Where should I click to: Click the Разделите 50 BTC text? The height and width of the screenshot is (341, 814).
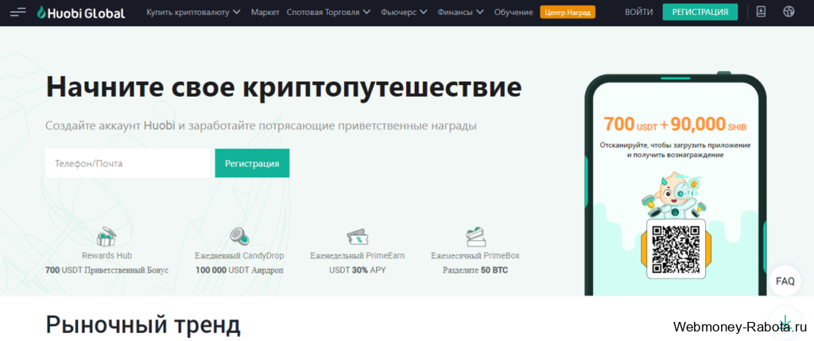click(475, 270)
